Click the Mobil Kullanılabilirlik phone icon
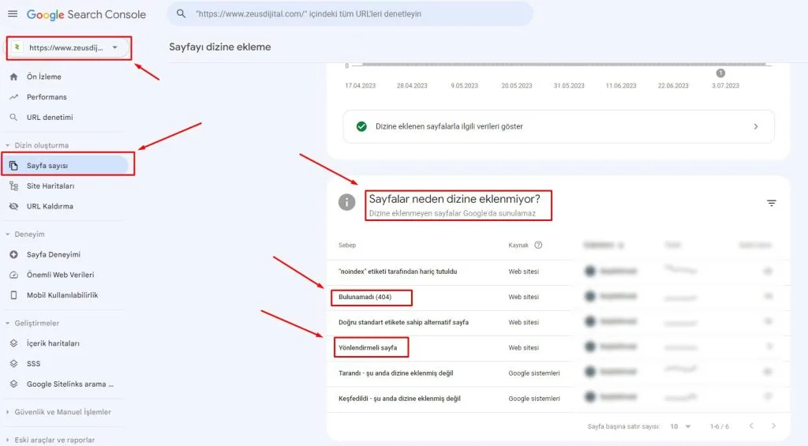The width and height of the screenshot is (808, 446). (14, 295)
